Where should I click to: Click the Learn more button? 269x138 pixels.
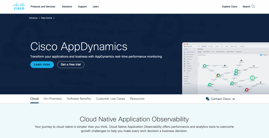42,64
